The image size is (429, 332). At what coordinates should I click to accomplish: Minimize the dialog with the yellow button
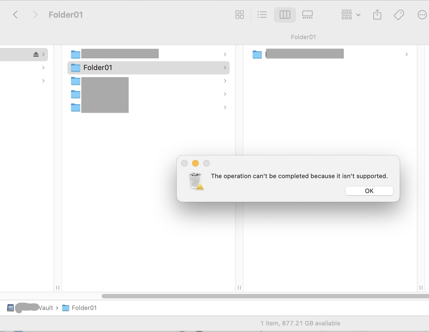(x=195, y=163)
